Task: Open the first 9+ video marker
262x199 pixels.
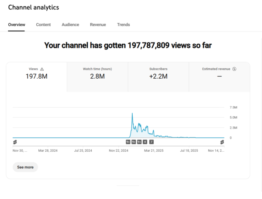Action: pyautogui.click(x=128, y=142)
